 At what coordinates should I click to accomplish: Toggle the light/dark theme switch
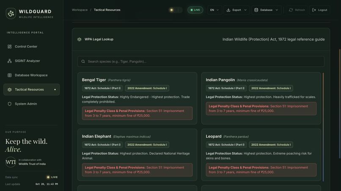pos(175,10)
